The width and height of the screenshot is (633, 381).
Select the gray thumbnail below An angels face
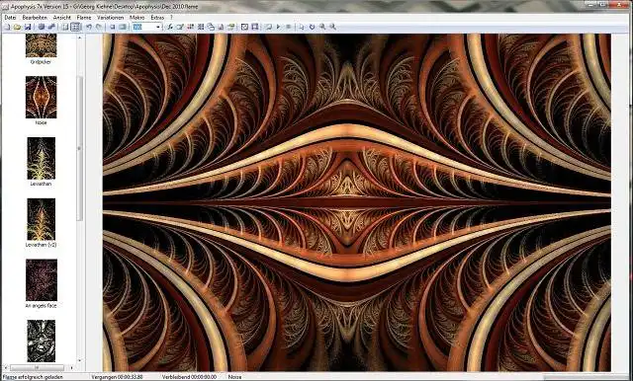[42, 341]
